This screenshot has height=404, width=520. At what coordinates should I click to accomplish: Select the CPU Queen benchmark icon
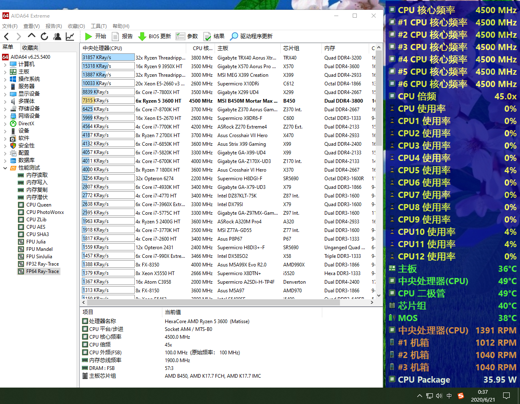tap(21, 205)
